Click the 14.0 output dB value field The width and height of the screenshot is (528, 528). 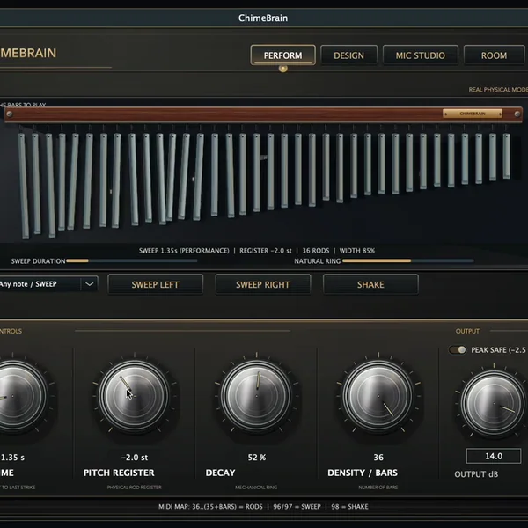[x=494, y=456]
